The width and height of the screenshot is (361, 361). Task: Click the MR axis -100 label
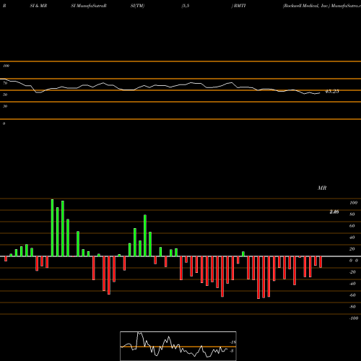354,318
